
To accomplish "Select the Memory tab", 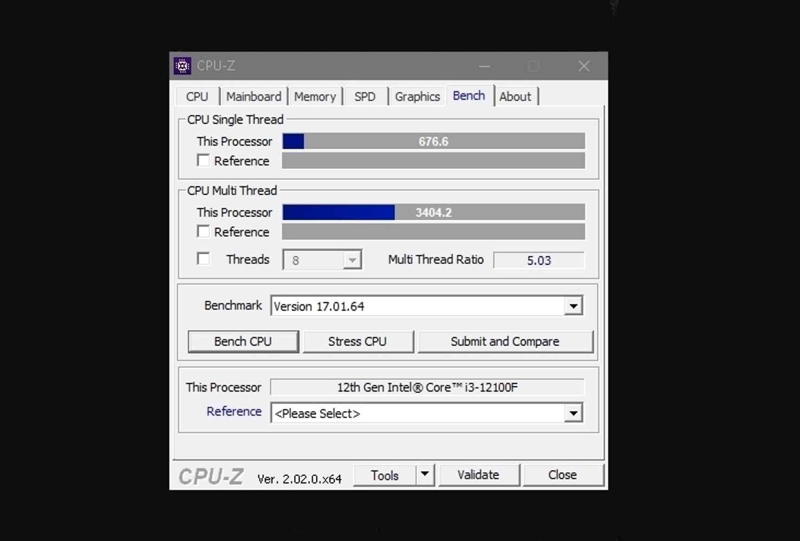I will (315, 97).
